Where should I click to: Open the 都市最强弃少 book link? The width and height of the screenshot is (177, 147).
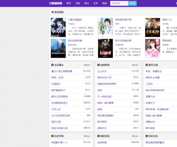58,90
